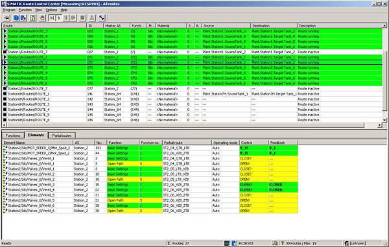Click inactive square icon of Station6H ROUTE_3

[x=5, y=104]
